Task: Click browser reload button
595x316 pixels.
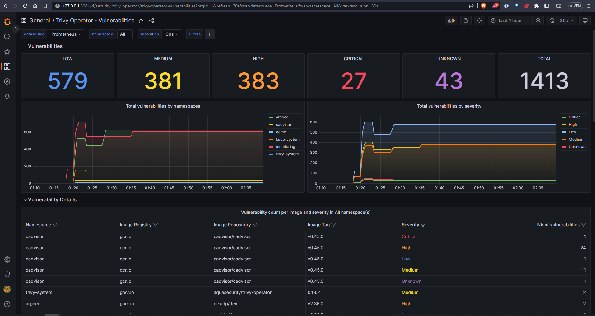Action: 25,6
